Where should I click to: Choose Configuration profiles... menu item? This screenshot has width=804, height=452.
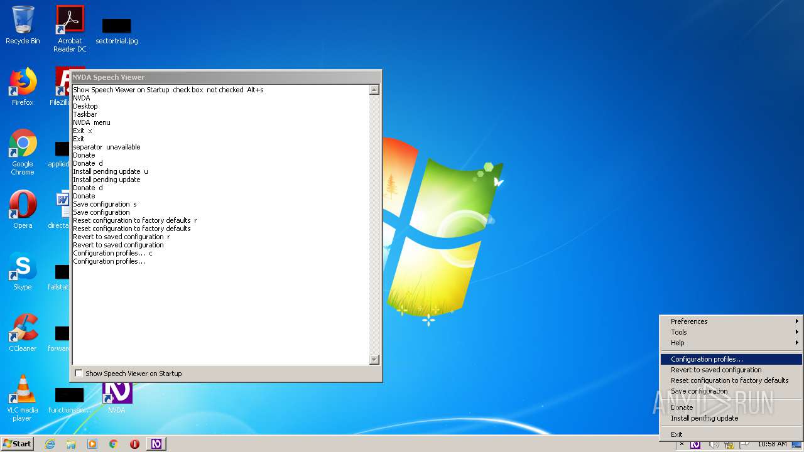coord(732,360)
